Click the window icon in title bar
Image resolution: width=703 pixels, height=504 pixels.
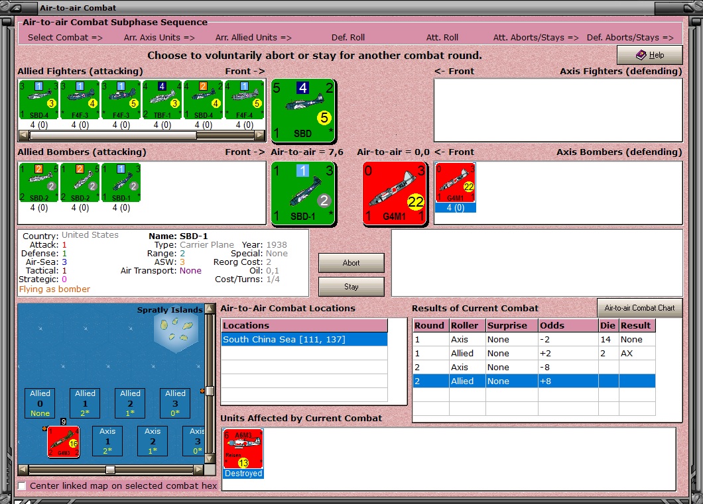16,7
